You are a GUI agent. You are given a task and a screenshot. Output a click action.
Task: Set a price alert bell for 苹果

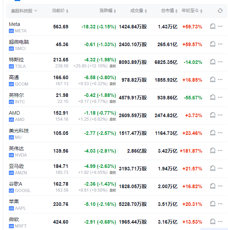213,204
